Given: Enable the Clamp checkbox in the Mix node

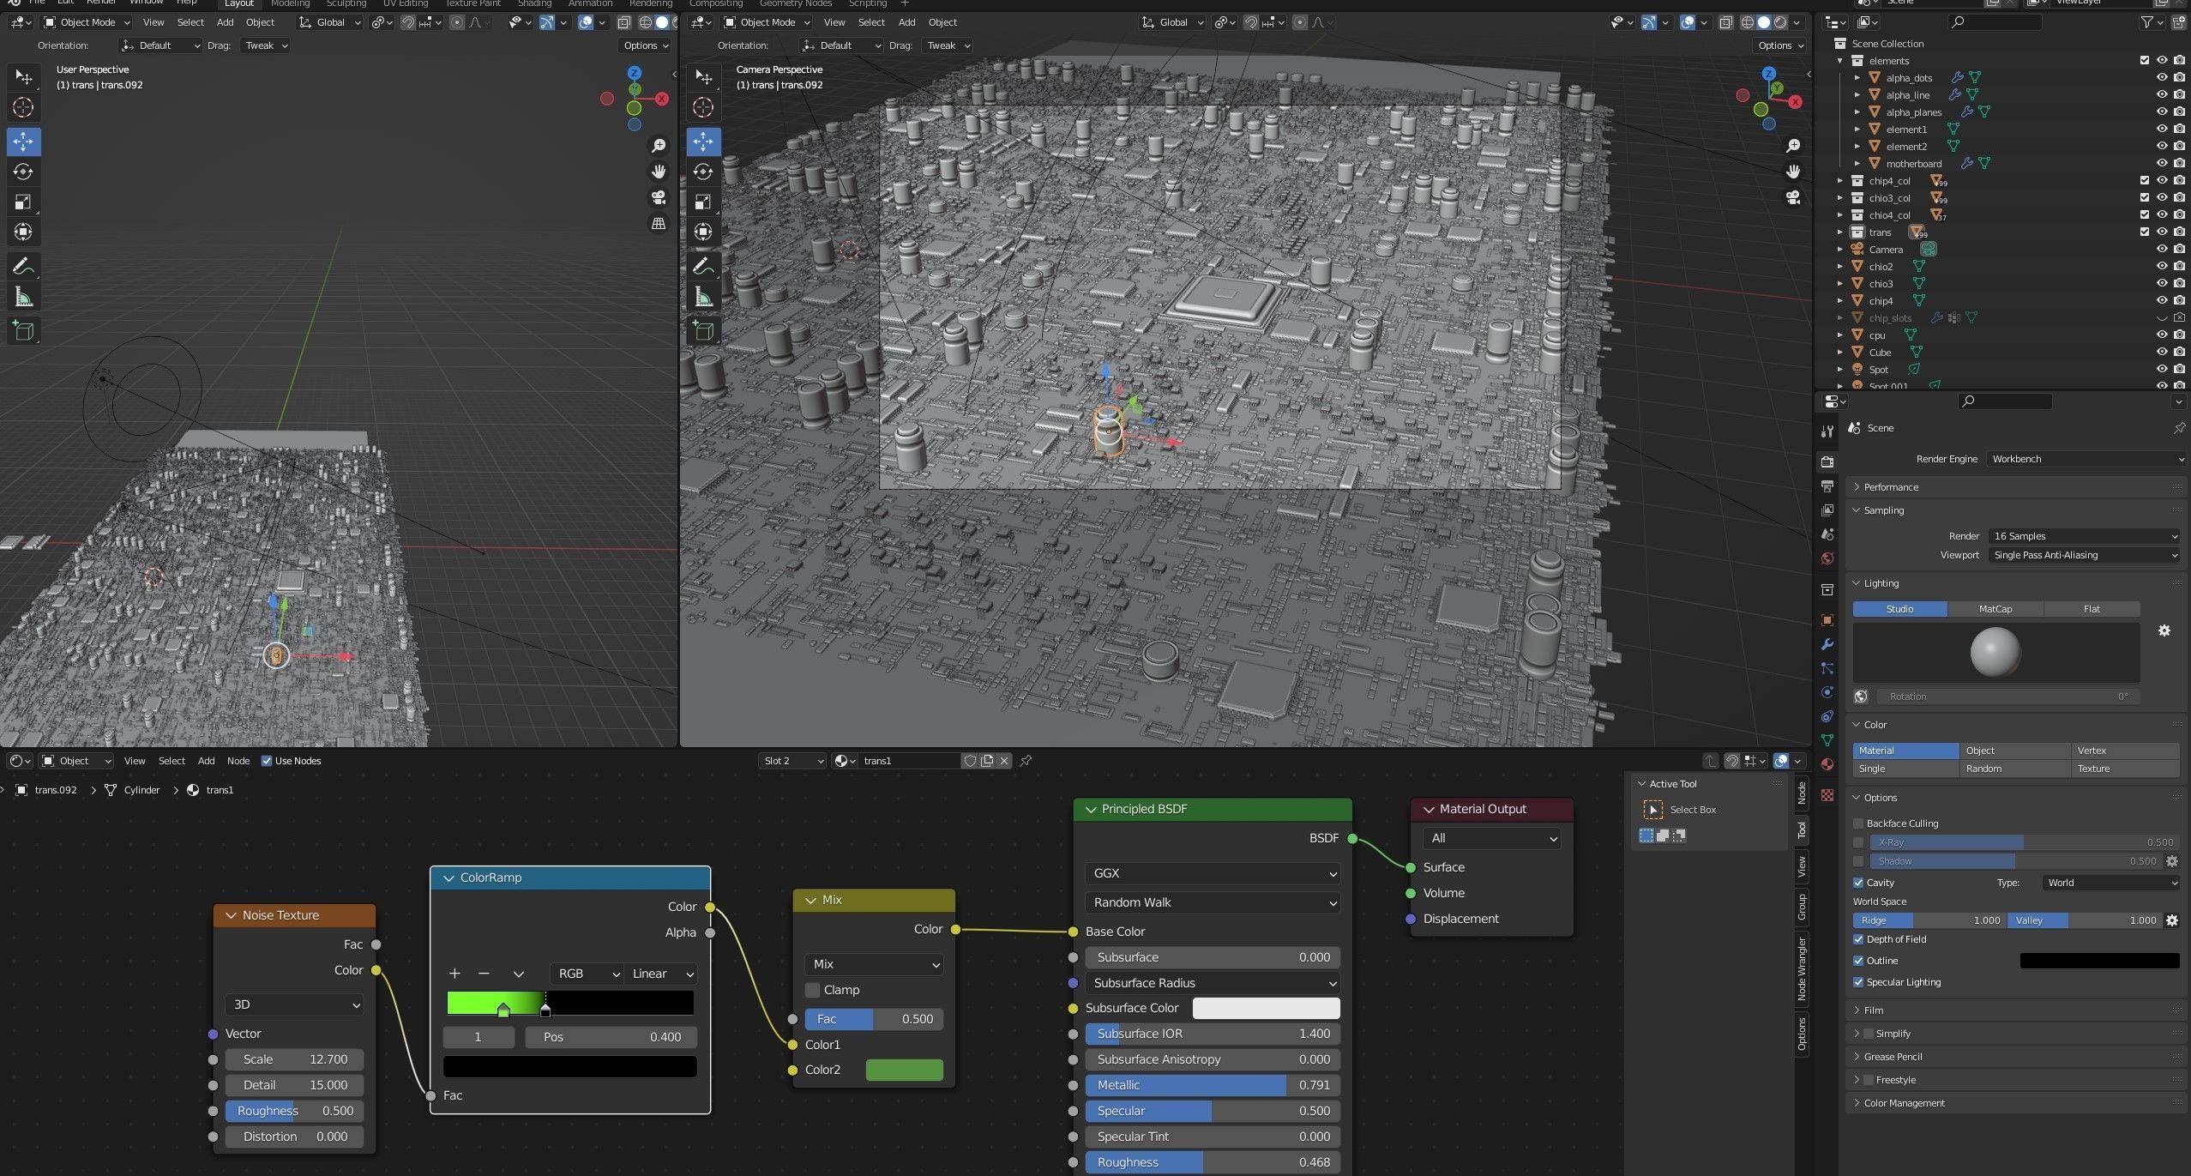Looking at the screenshot, I should tap(811, 990).
